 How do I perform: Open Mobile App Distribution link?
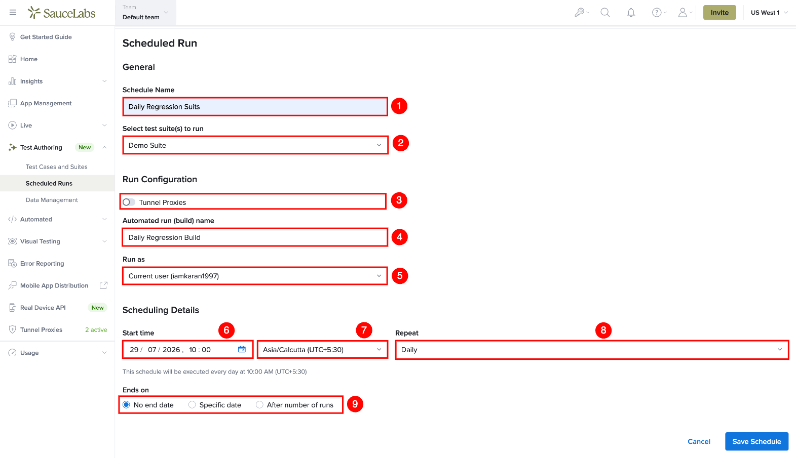coord(54,286)
